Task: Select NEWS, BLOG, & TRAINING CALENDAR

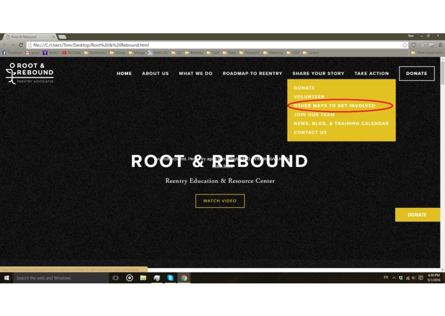Action: tap(341, 123)
